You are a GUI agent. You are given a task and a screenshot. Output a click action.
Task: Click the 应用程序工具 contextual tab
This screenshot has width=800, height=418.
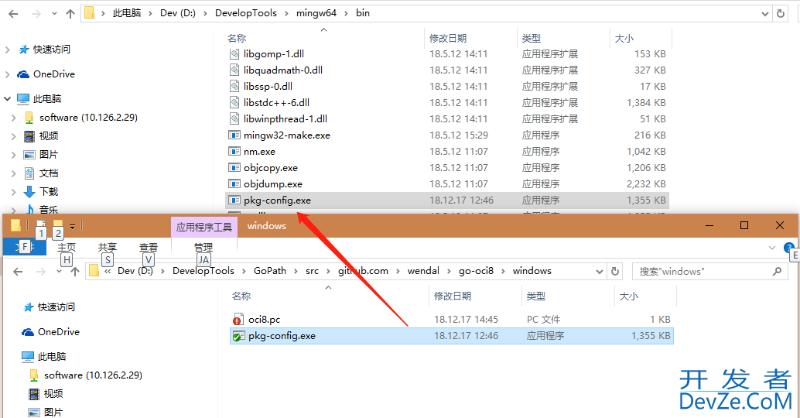204,227
